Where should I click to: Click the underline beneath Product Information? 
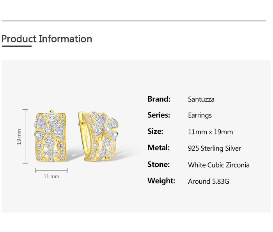pyautogui.click(x=16, y=46)
